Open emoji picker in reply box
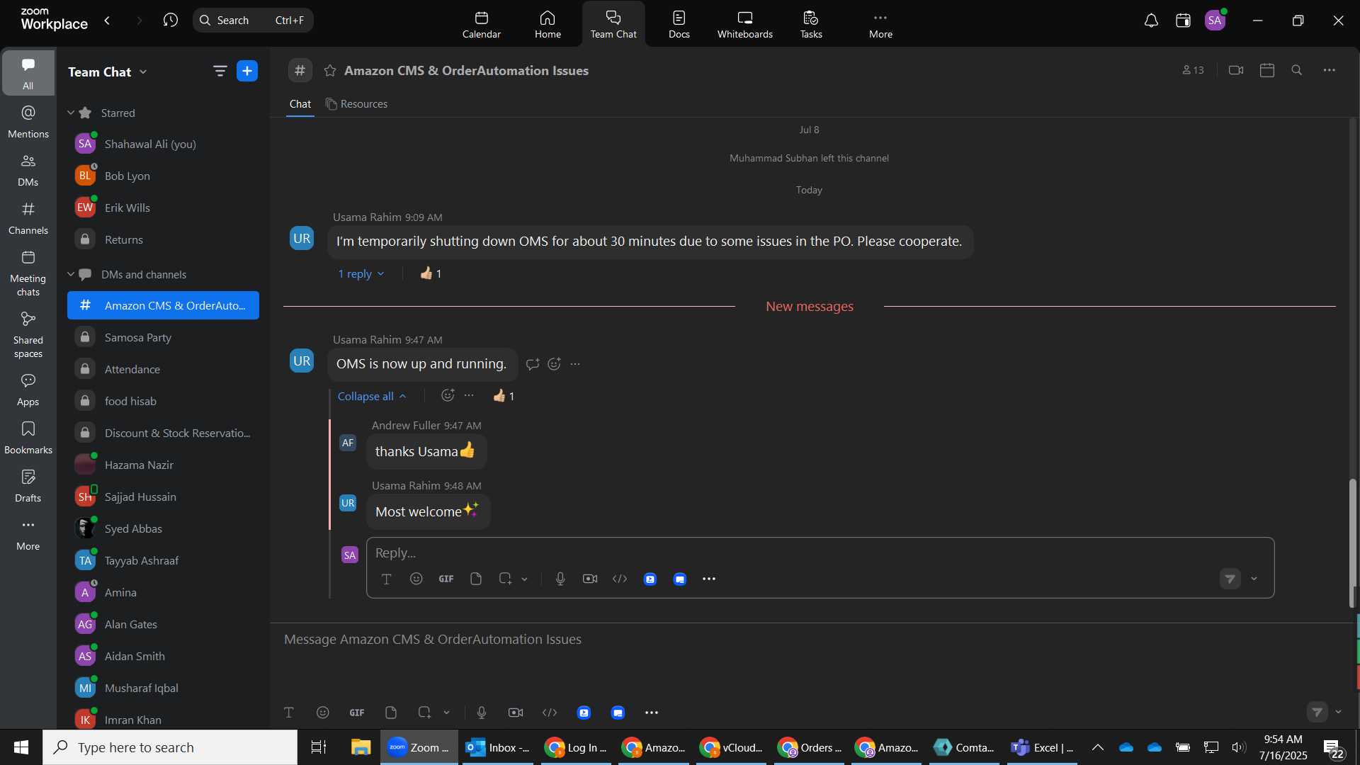 tap(416, 579)
